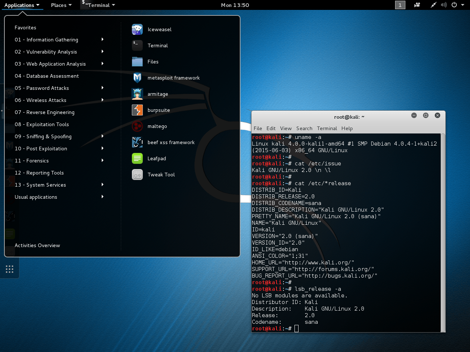Click the volume icon in top bar

click(x=444, y=5)
